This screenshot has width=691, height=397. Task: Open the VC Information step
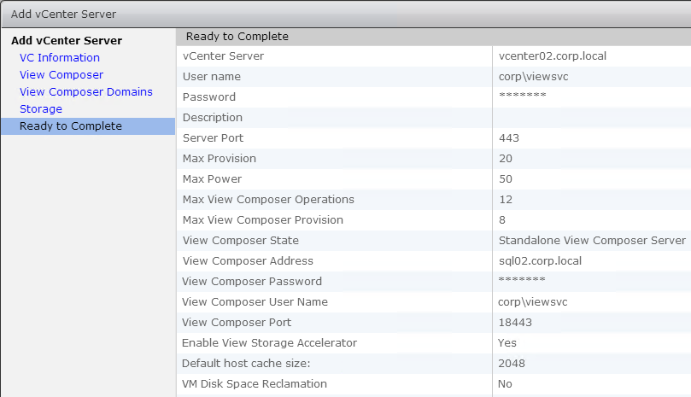60,58
